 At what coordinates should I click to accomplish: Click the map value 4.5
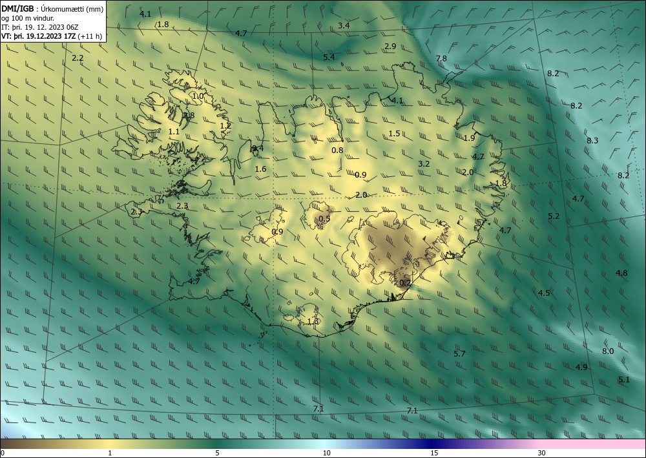[x=544, y=293]
